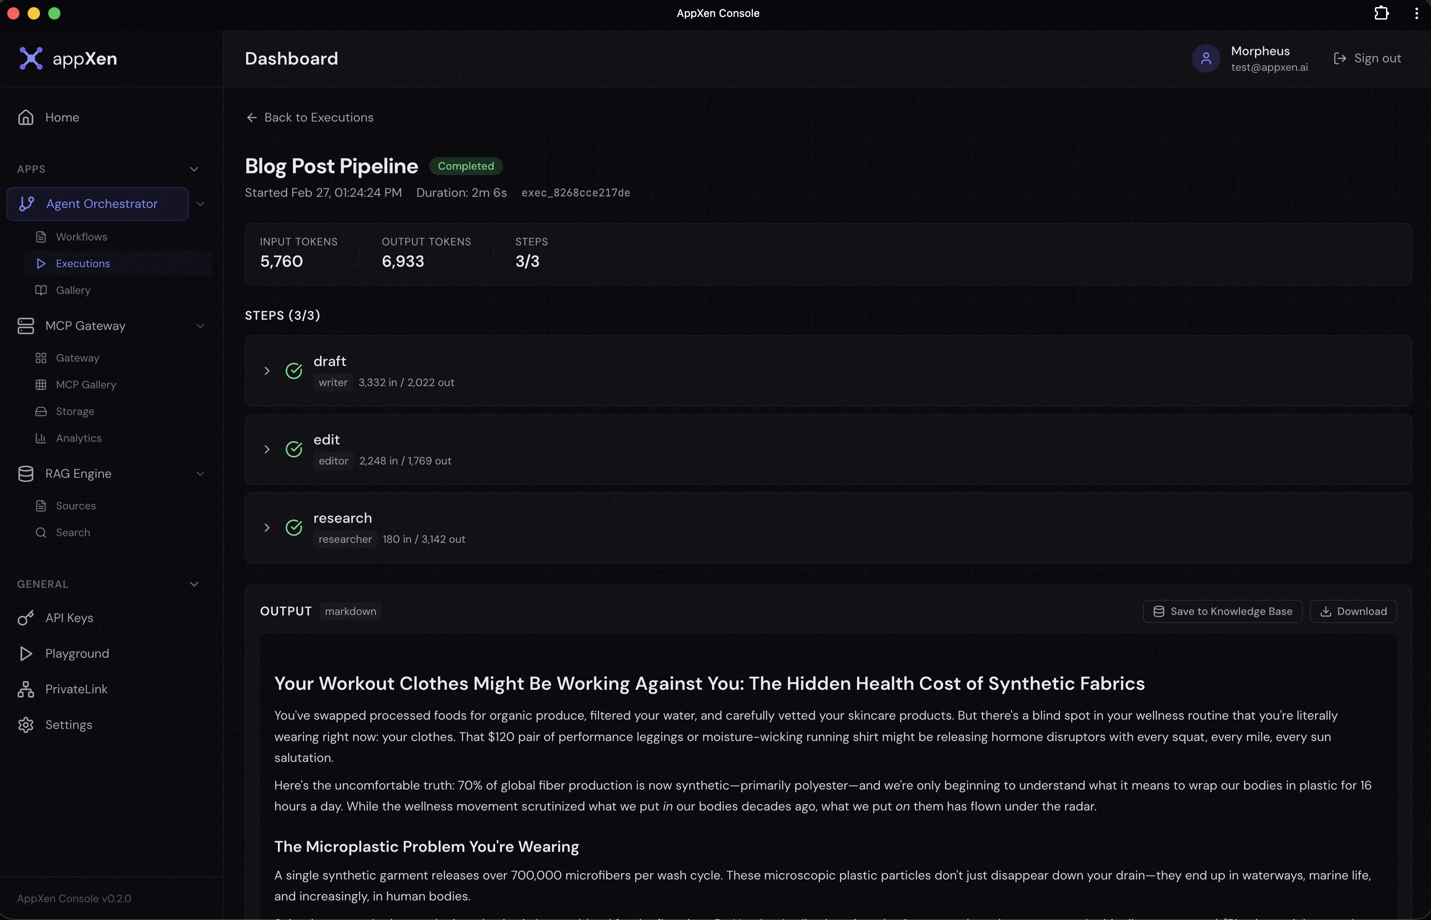
Task: Click the browser extensions puzzle icon
Action: [x=1382, y=12]
